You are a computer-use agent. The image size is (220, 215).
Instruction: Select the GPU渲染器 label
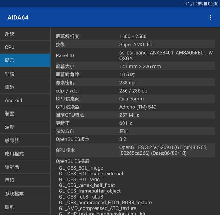[x=68, y=107]
